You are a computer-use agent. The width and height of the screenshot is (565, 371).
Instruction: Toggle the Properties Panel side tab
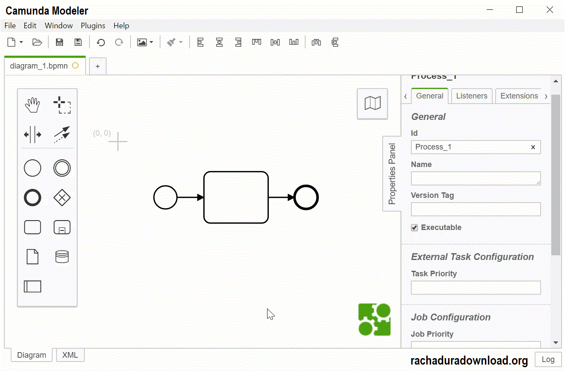coord(392,174)
